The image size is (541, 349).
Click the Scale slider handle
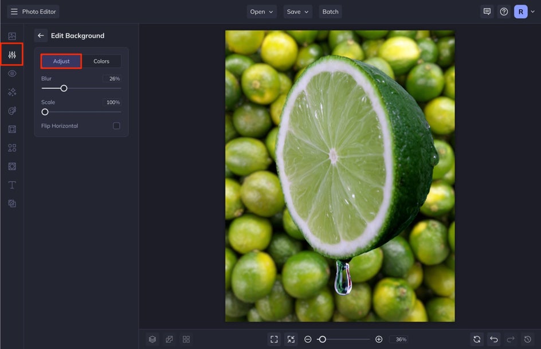click(45, 112)
